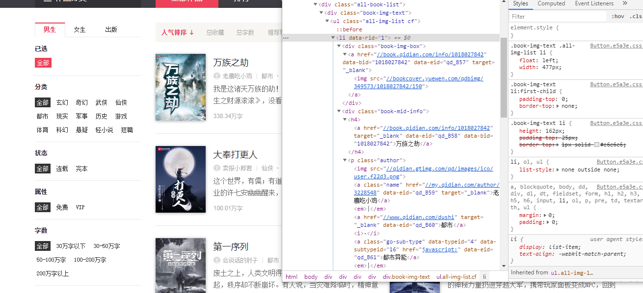
Task: Switch to the 女生 tab
Action: tap(79, 29)
